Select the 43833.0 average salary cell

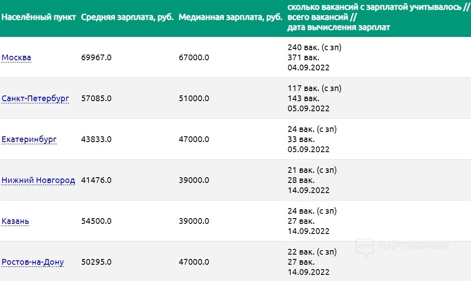pyautogui.click(x=96, y=139)
